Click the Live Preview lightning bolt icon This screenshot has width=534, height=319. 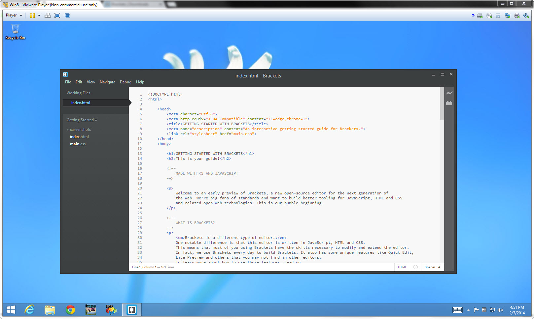(449, 93)
